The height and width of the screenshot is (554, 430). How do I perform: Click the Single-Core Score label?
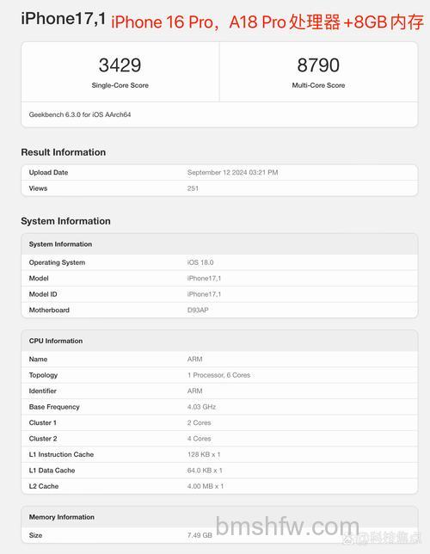[120, 85]
